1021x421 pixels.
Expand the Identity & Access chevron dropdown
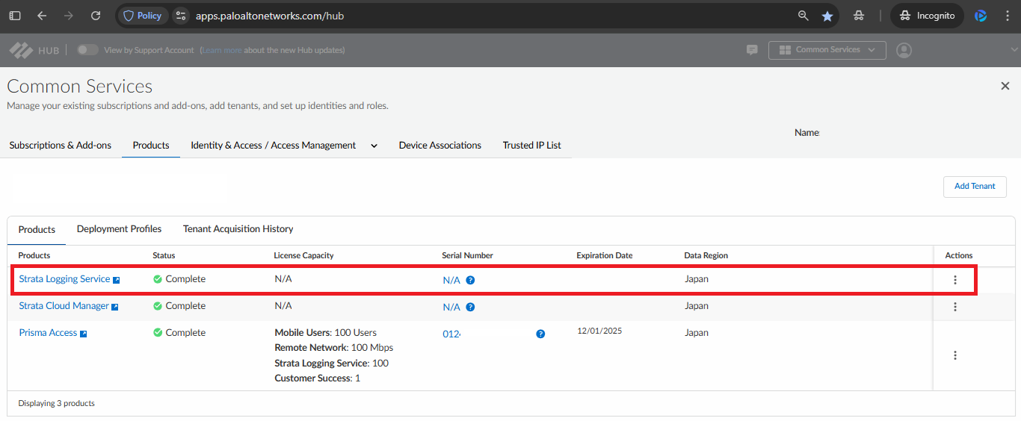click(374, 146)
